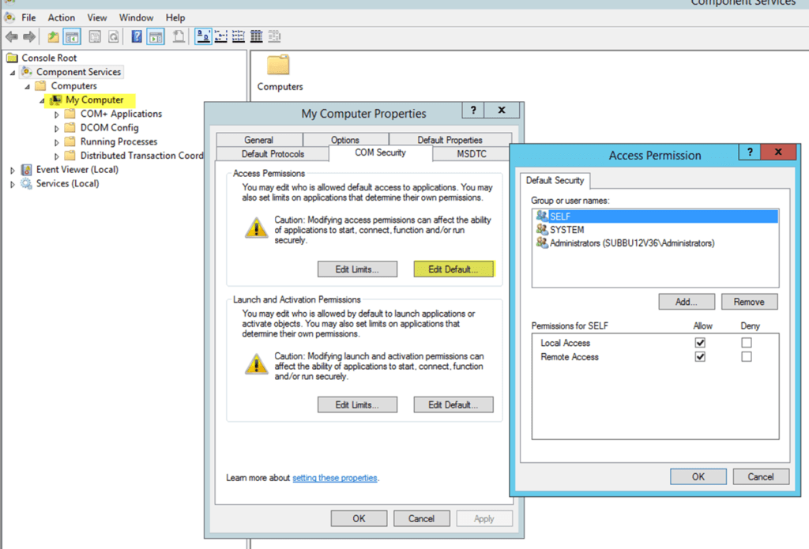Image resolution: width=809 pixels, height=549 pixels.
Task: Open the 'setting these properties' link
Action: 335,478
